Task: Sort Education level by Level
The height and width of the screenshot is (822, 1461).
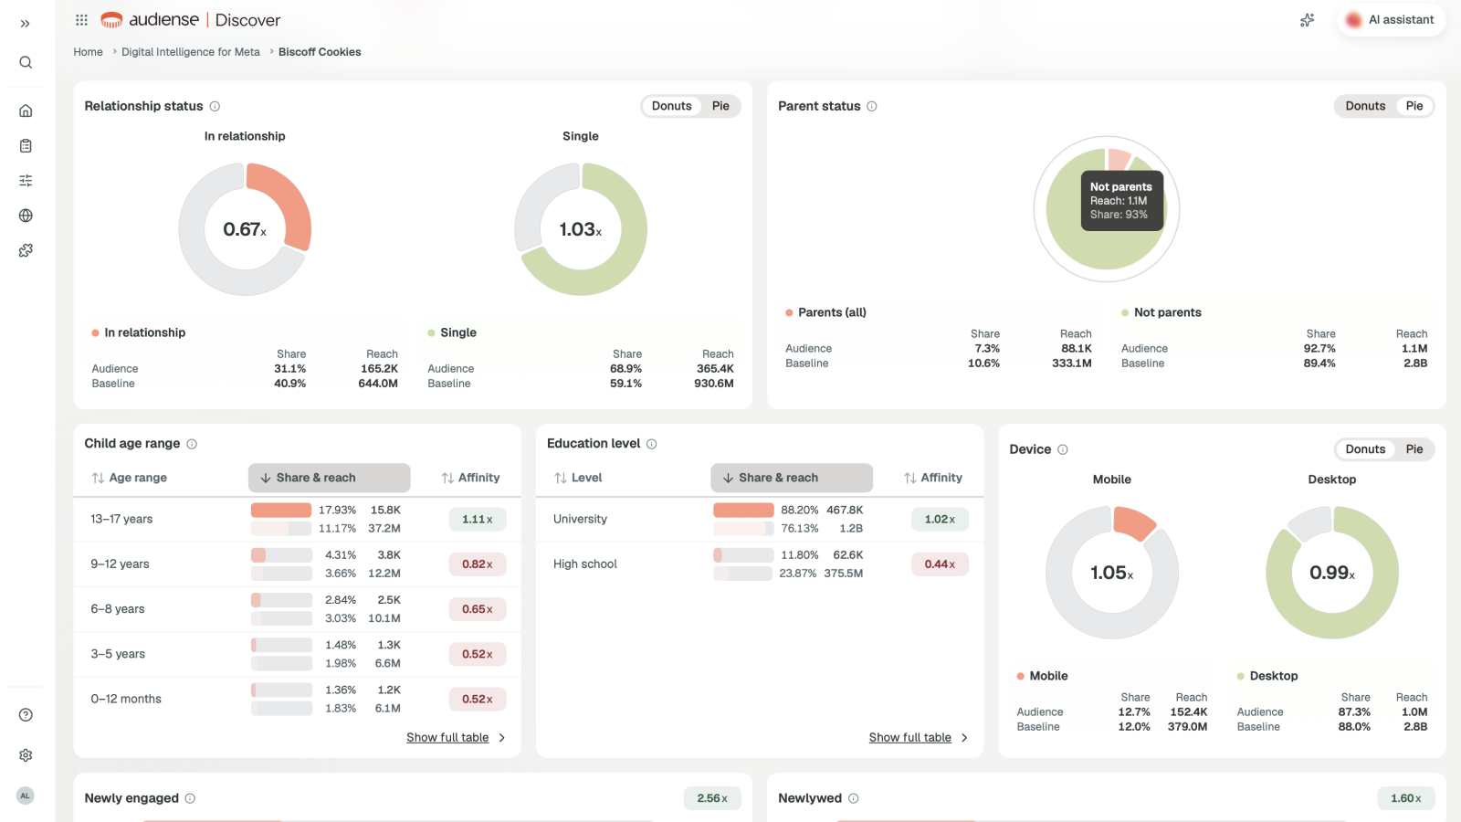Action: pyautogui.click(x=578, y=478)
